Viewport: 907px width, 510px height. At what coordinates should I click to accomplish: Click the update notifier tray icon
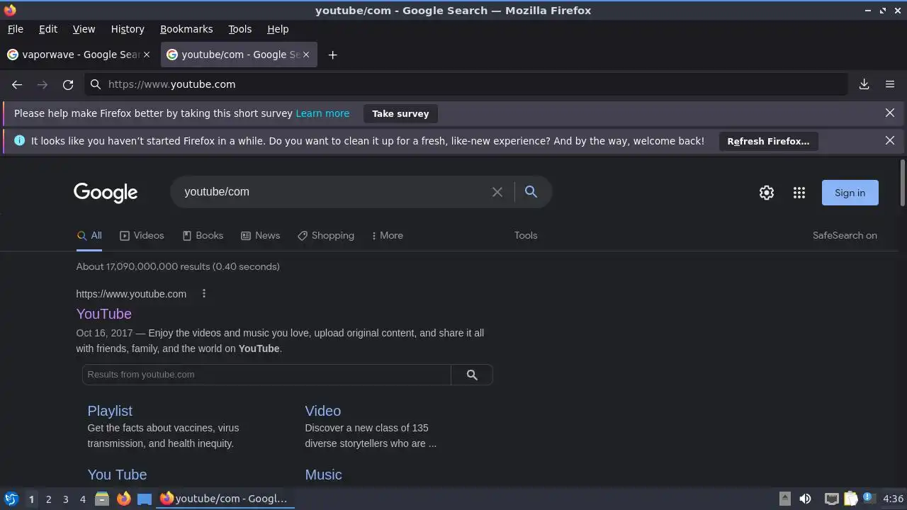868,499
